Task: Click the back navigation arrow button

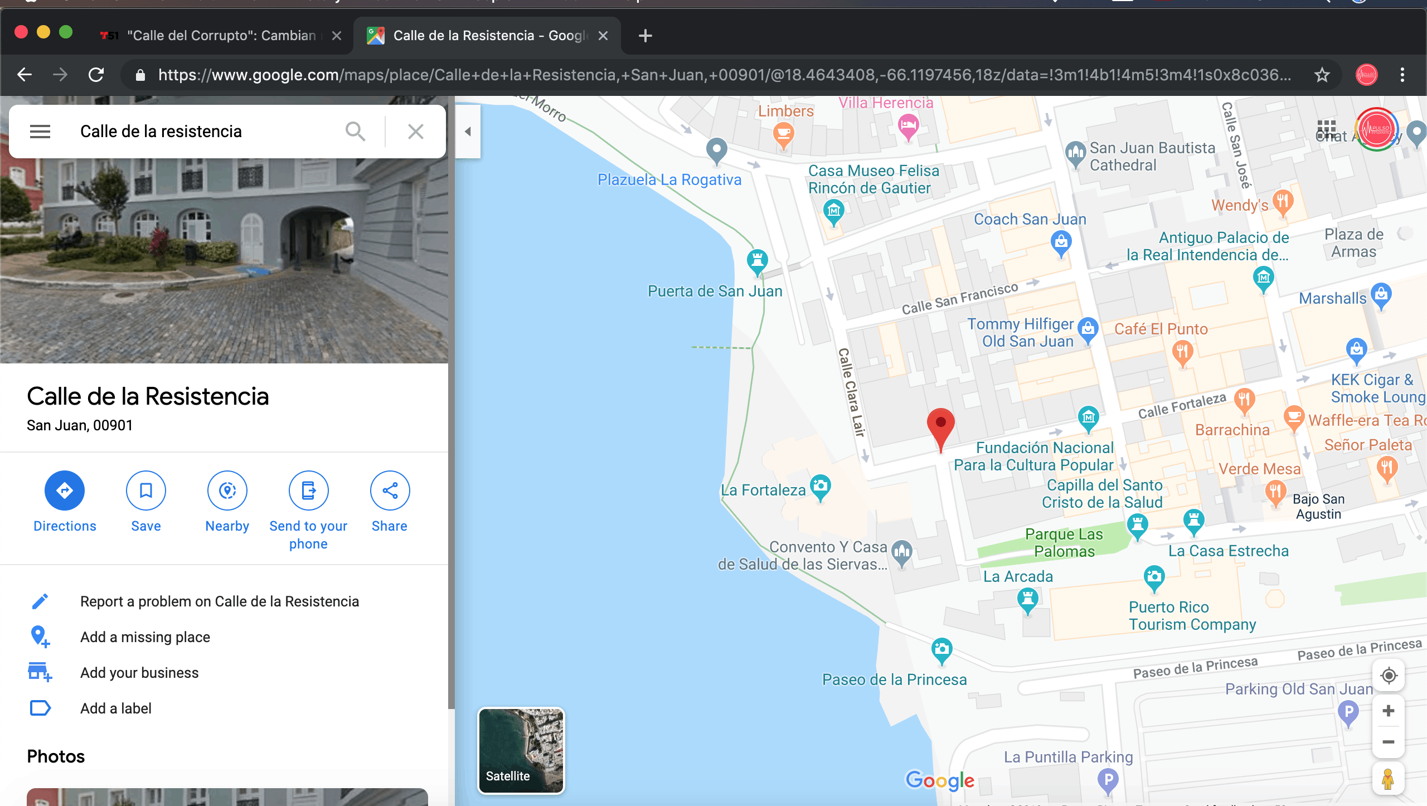Action: tap(25, 75)
